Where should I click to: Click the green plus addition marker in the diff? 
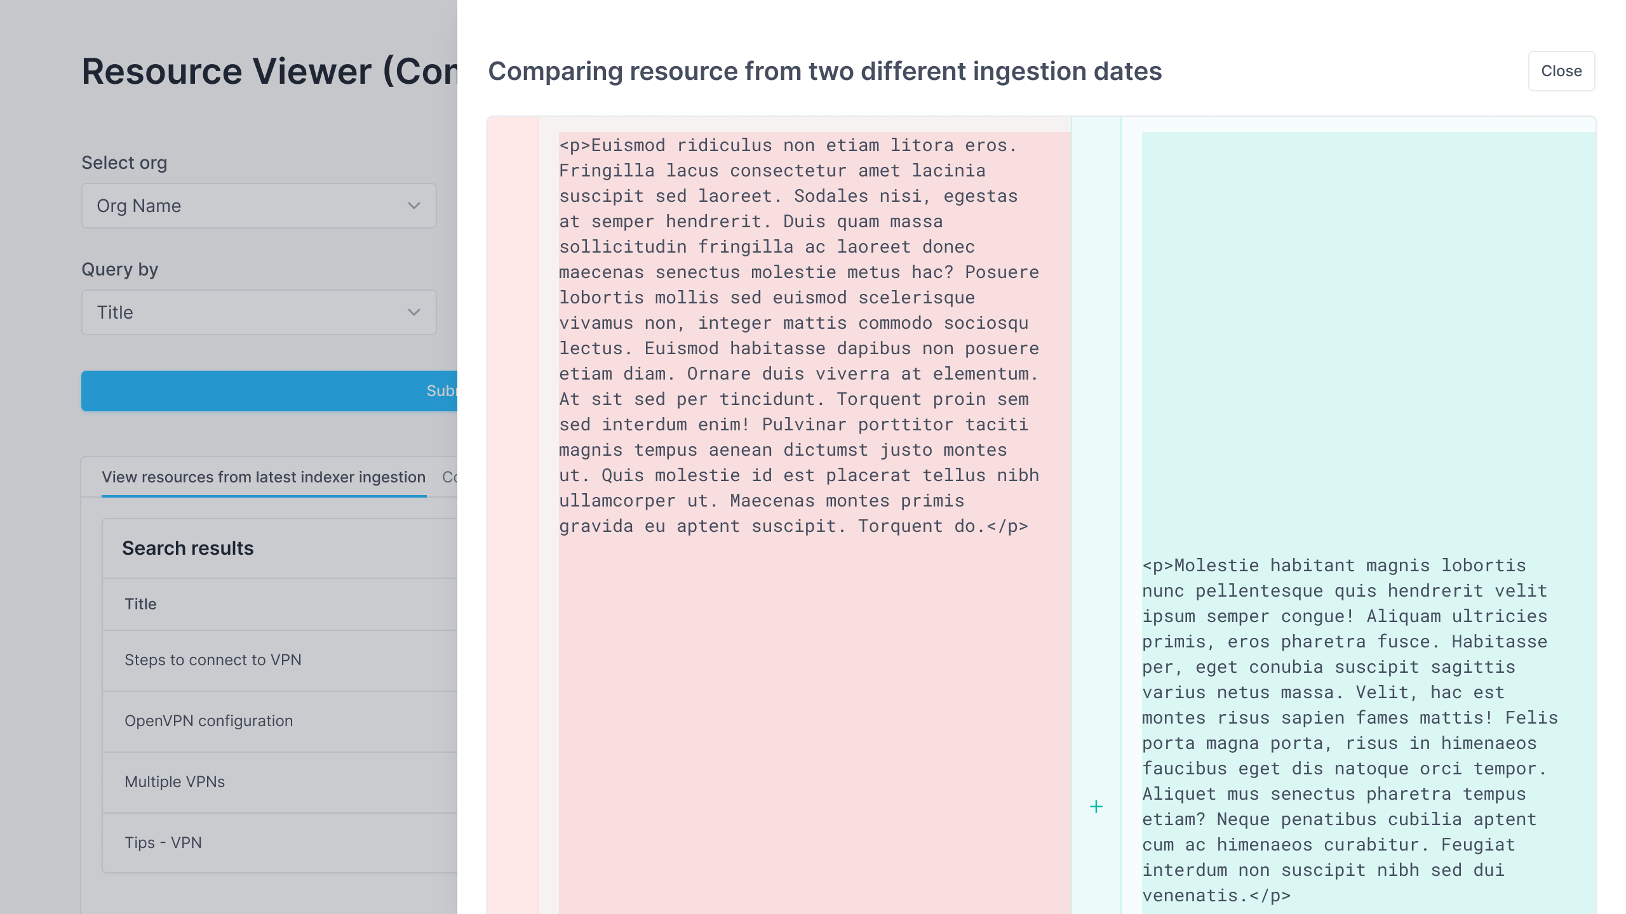tap(1097, 806)
